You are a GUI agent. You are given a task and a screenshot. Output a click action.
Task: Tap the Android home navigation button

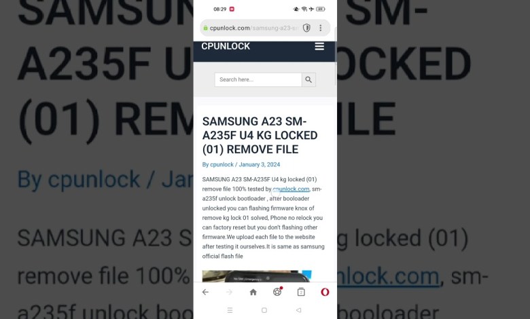coord(264,310)
